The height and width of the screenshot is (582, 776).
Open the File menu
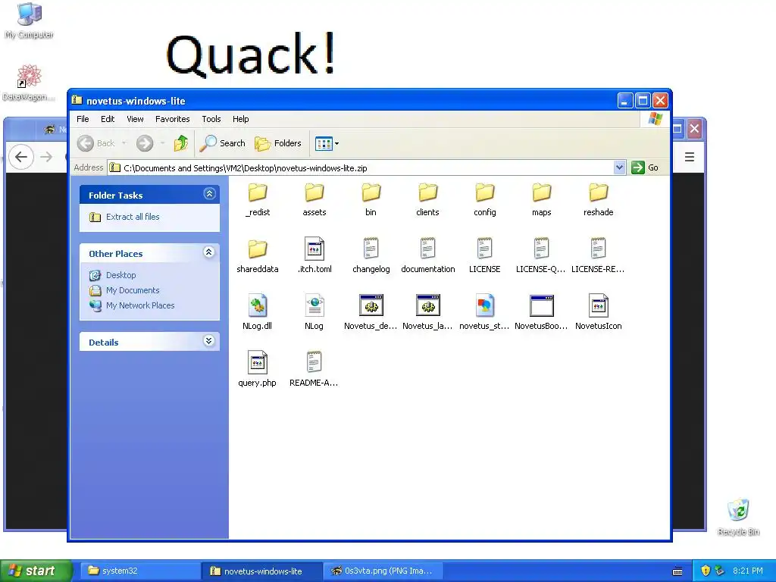click(x=83, y=119)
